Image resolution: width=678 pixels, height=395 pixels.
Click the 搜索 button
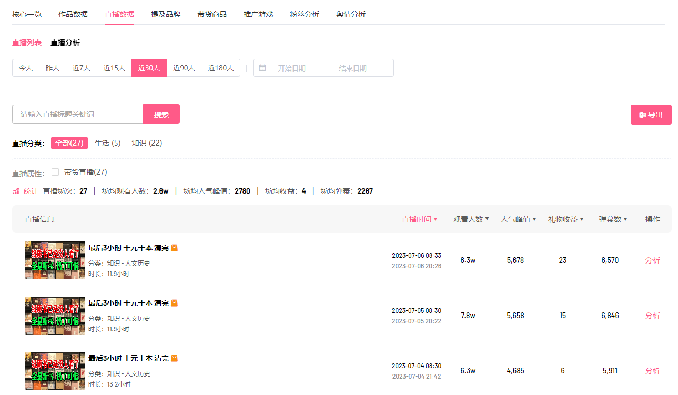(161, 114)
